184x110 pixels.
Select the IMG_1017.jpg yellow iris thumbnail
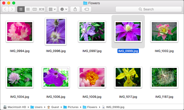(x=128, y=77)
